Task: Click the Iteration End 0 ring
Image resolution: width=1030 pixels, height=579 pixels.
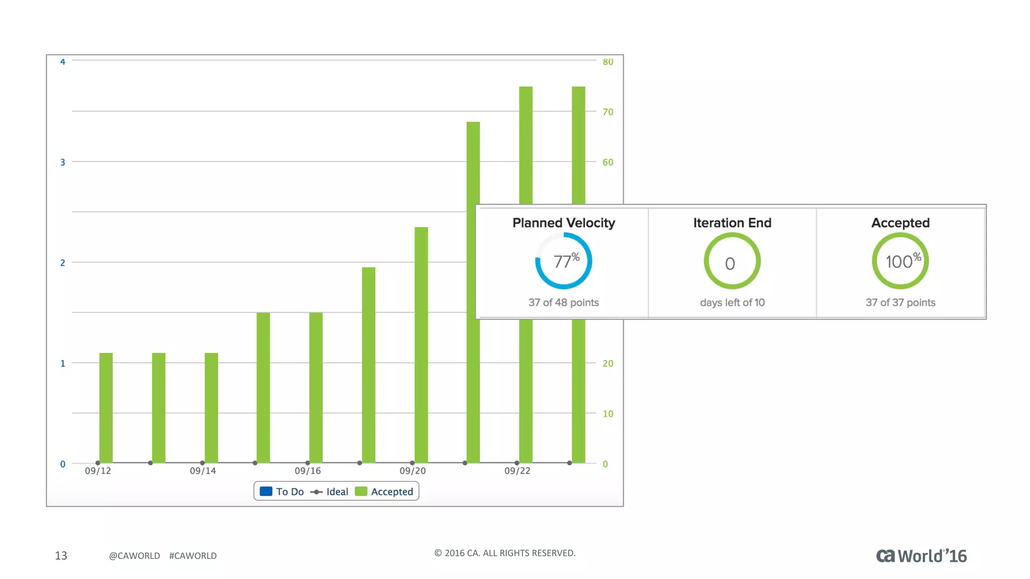Action: (x=732, y=262)
